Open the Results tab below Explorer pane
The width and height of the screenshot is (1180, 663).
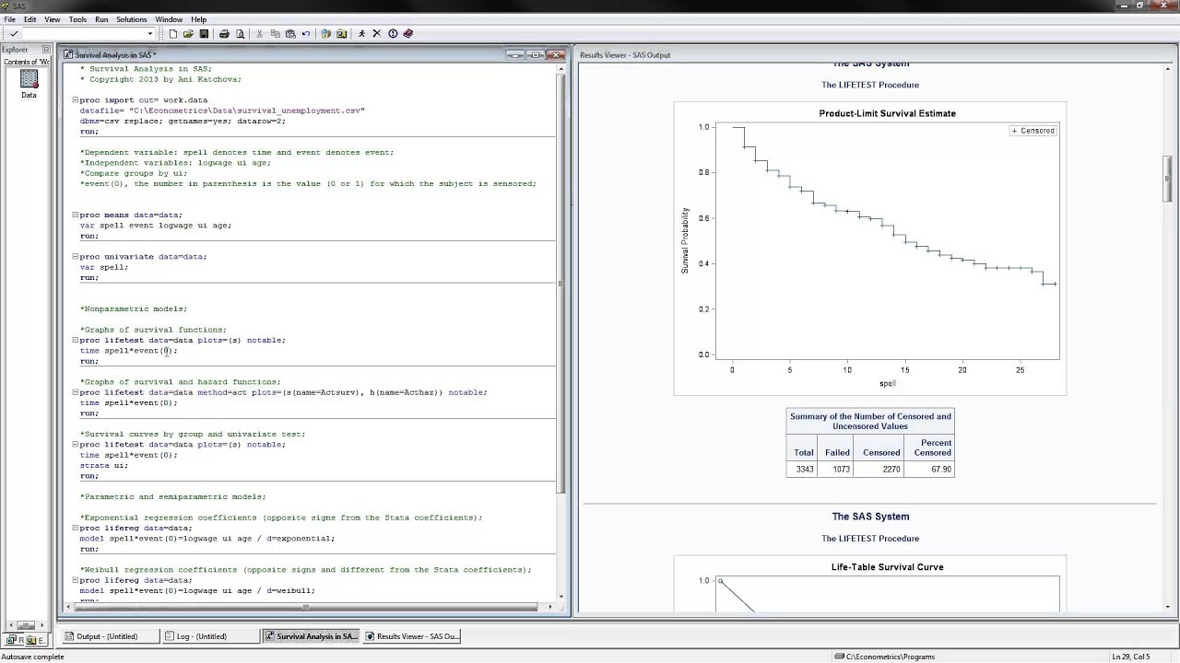16,640
